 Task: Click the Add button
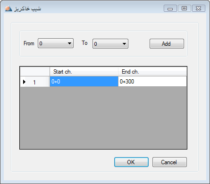pos(167,44)
